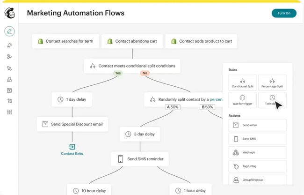Click clock icon on 10 hour delay

pyautogui.click(x=76, y=191)
